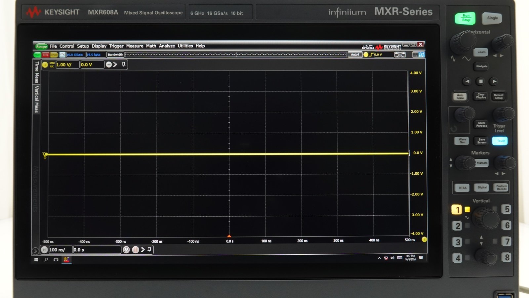Click the yellow on-screen Single button
The width and height of the screenshot is (529, 298).
54,55
